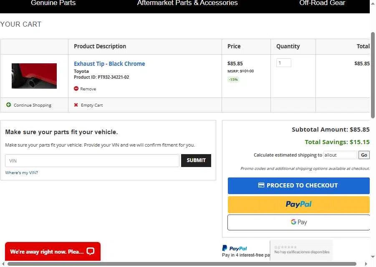Open the Genuine Parts menu
The height and width of the screenshot is (267, 376).
(x=53, y=3)
